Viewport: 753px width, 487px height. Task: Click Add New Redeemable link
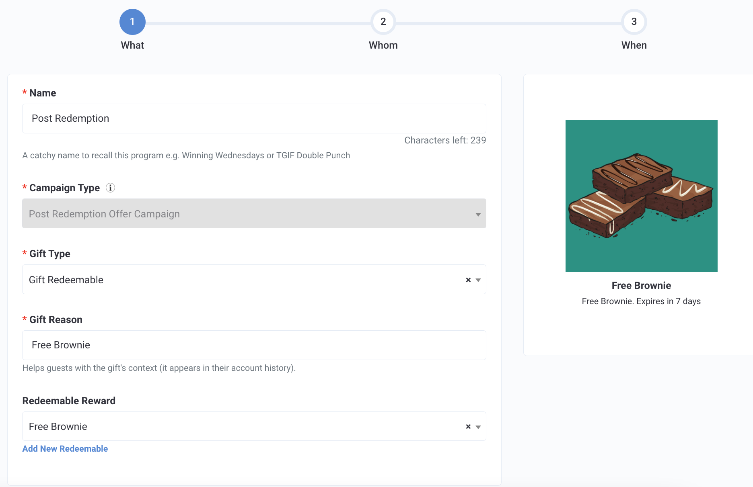coord(65,448)
